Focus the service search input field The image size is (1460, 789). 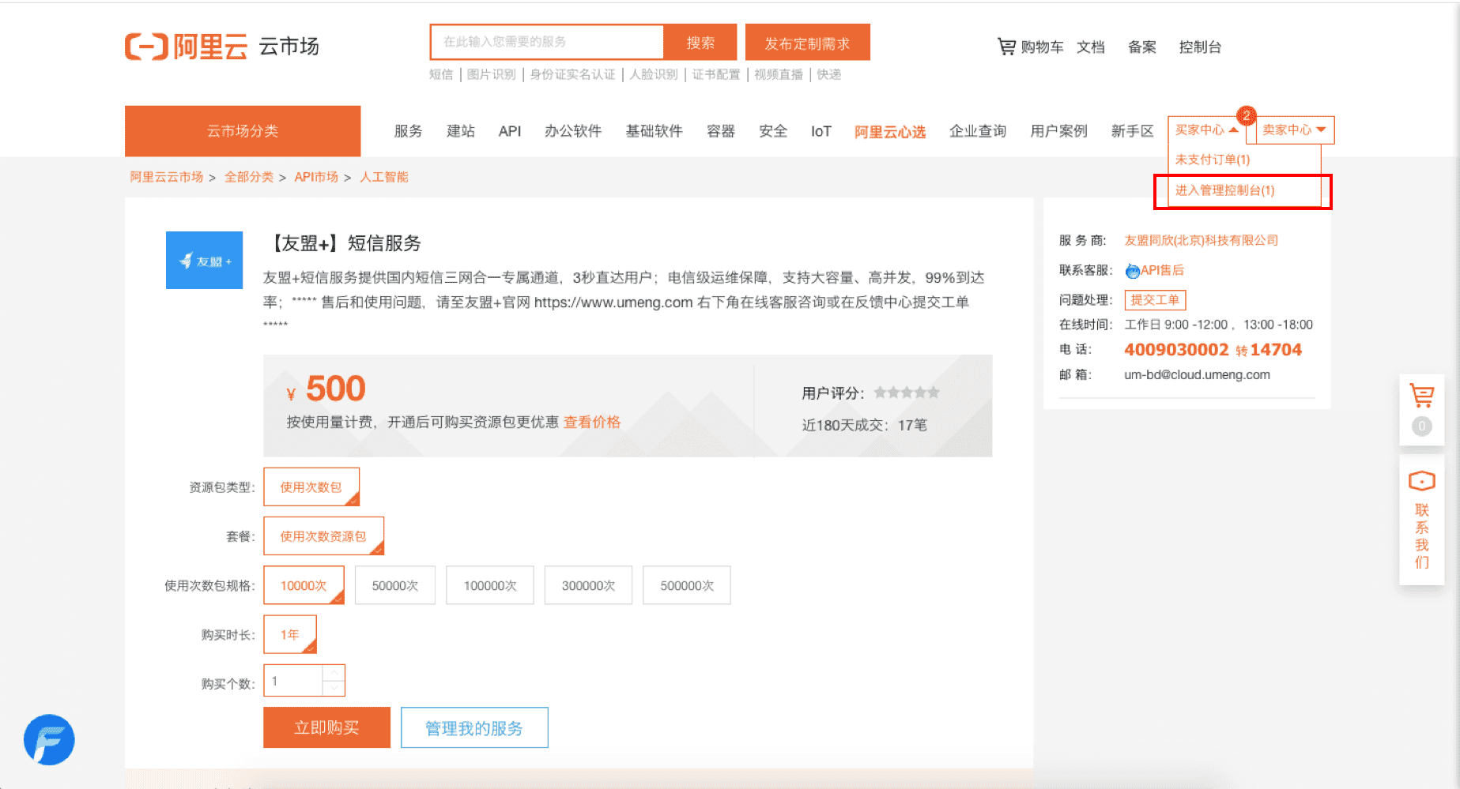547,42
